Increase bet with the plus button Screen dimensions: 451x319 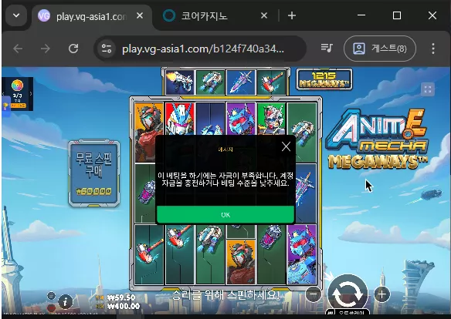pos(381,294)
